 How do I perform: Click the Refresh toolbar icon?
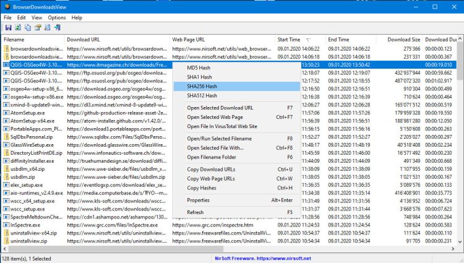tap(18, 27)
